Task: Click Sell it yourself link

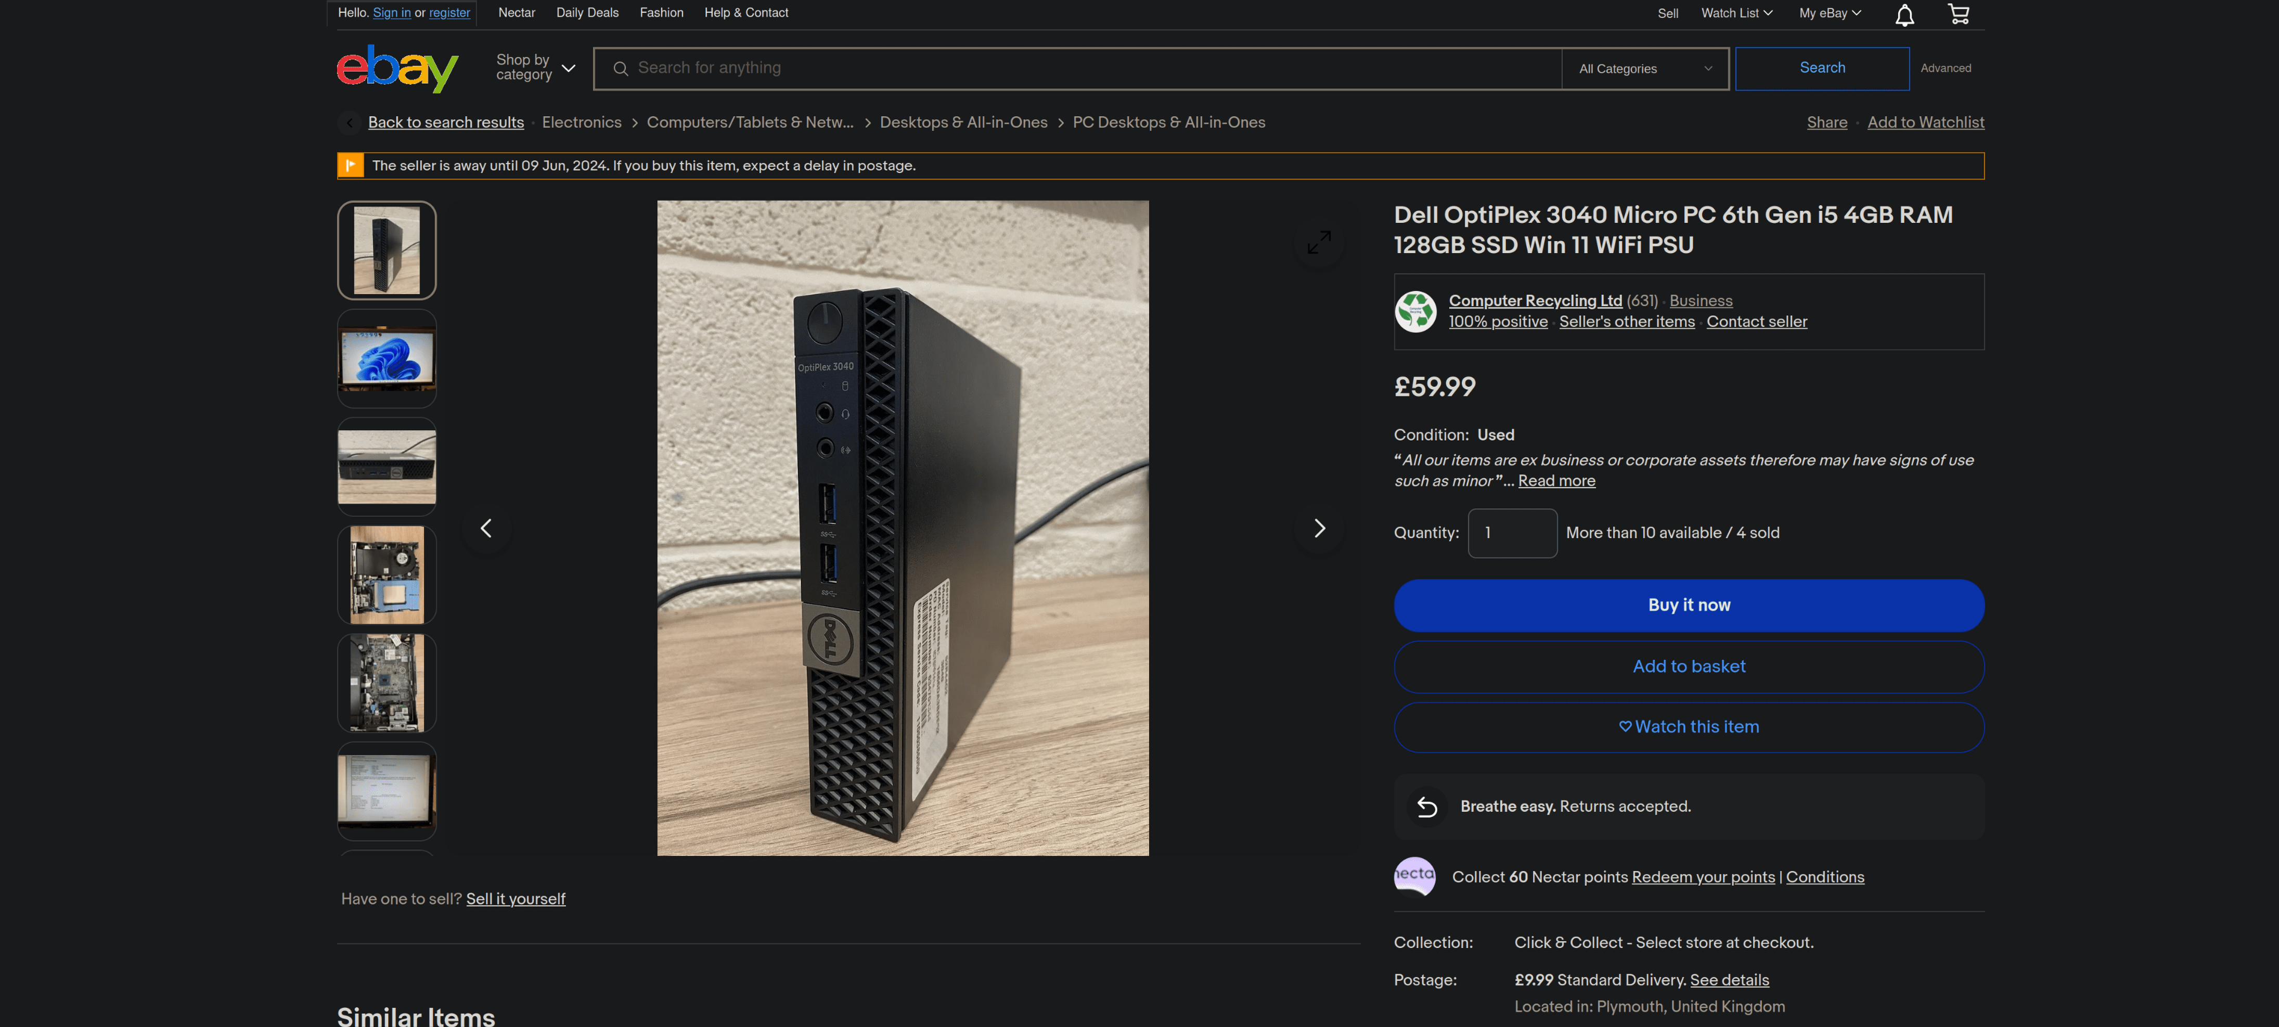Action: tap(515, 898)
